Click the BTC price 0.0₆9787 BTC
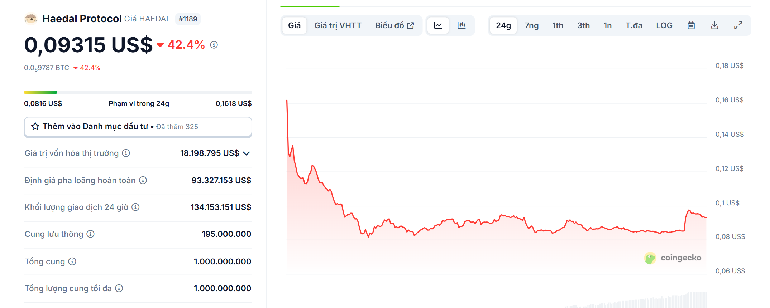The width and height of the screenshot is (770, 308). click(x=47, y=68)
